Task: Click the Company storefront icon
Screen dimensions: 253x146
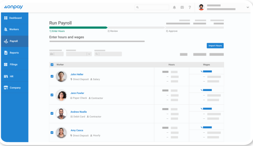Action: coord(6,88)
